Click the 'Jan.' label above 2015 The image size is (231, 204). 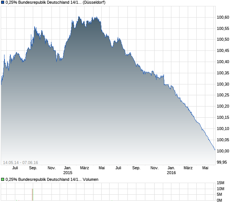pos(68,168)
